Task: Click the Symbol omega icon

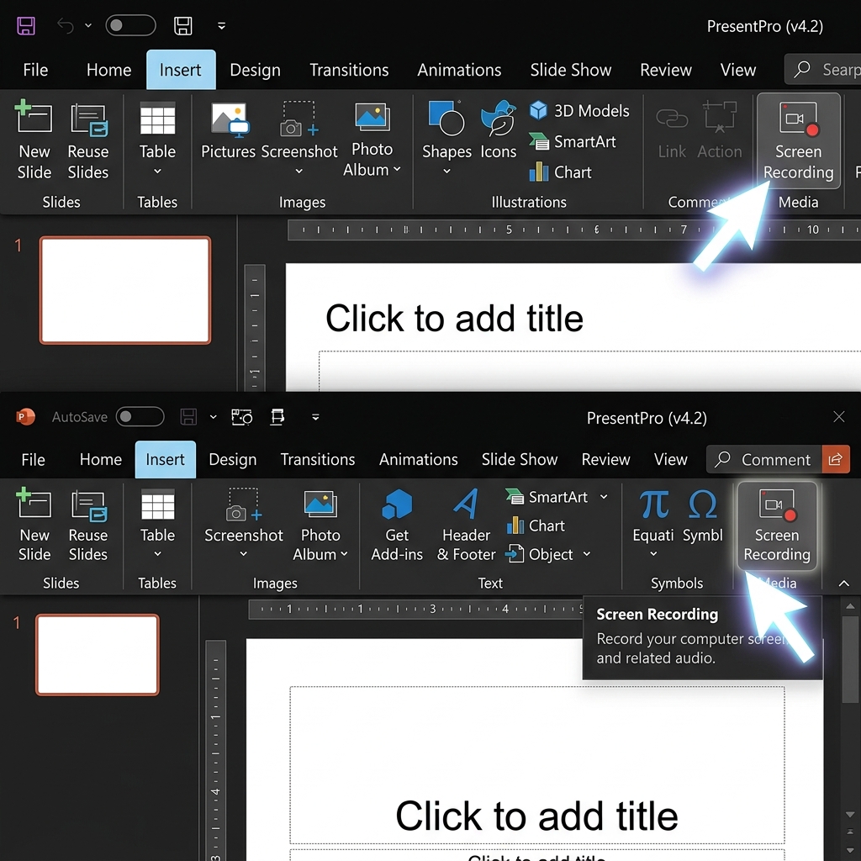Action: tap(702, 504)
